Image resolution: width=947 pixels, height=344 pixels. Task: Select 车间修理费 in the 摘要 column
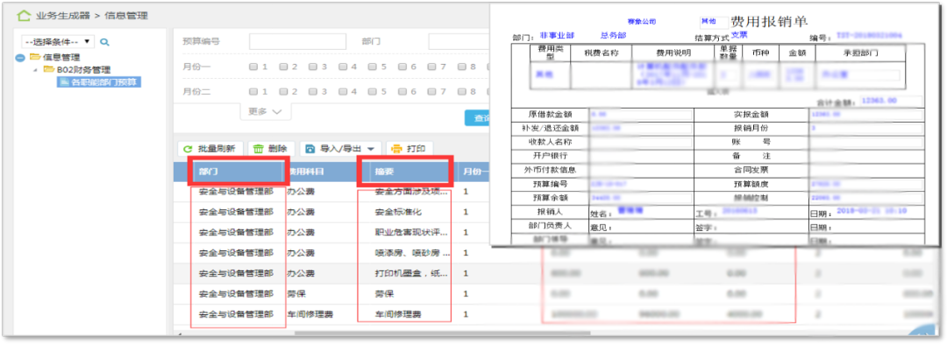coord(398,314)
